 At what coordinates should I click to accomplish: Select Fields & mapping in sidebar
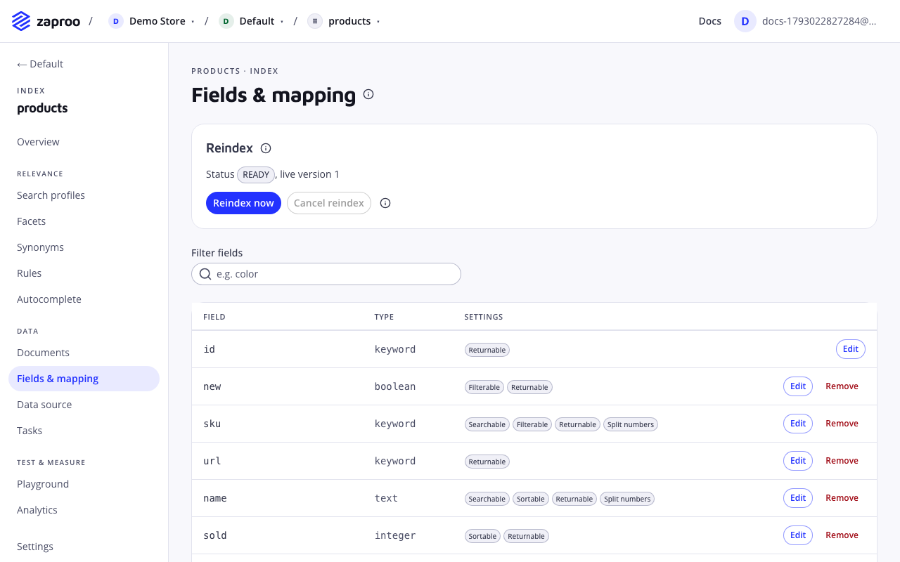tap(84, 379)
